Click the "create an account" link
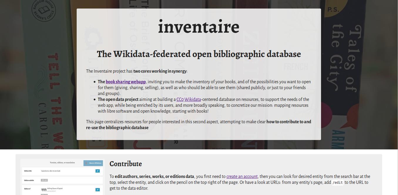The width and height of the screenshot is (398, 195). pos(242,176)
